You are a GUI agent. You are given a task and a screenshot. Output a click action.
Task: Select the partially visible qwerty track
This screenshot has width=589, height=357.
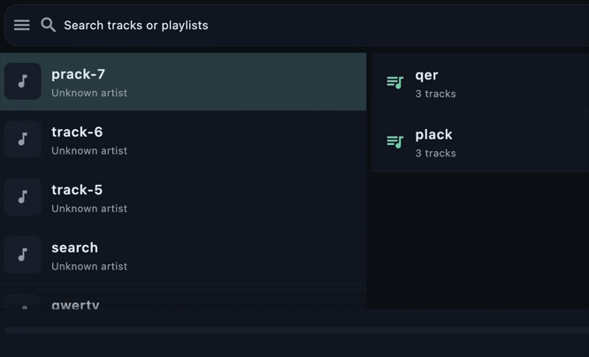[x=75, y=304]
